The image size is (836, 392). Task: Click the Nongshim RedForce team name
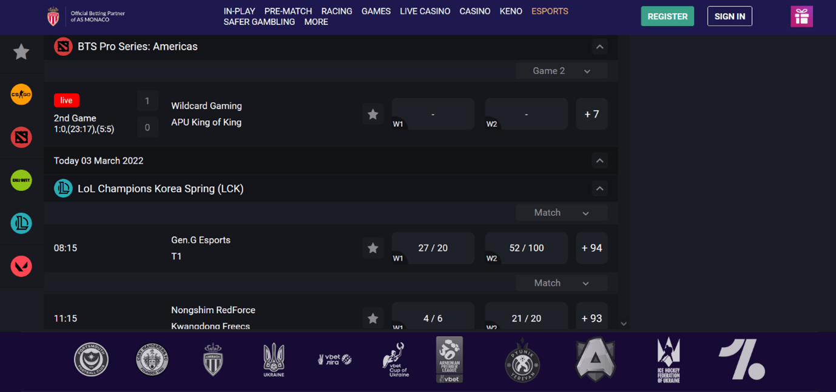(x=213, y=310)
